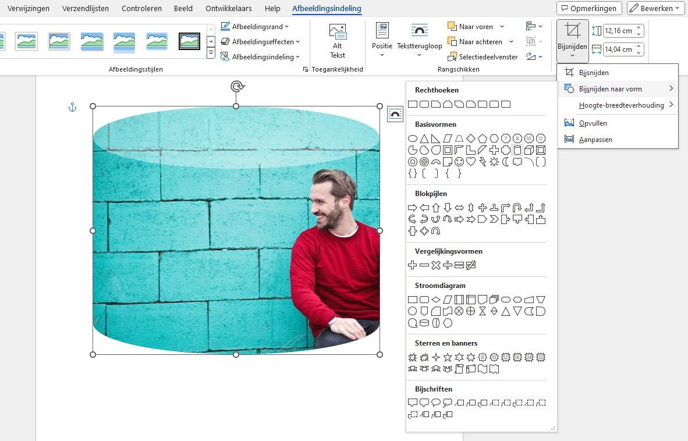The width and height of the screenshot is (688, 441).
Task: Select the lightning bolt shape
Action: click(x=483, y=162)
